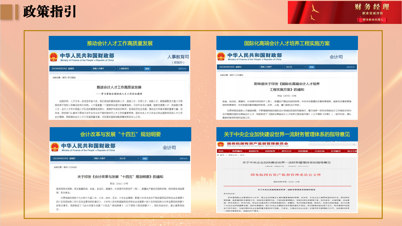Click the document number 财会〔2021〕27号

119,183
